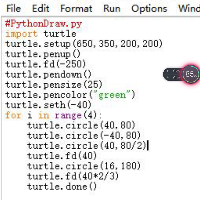Click the 85% memory usage circle widget
The image size is (200, 200).
coord(191,74)
